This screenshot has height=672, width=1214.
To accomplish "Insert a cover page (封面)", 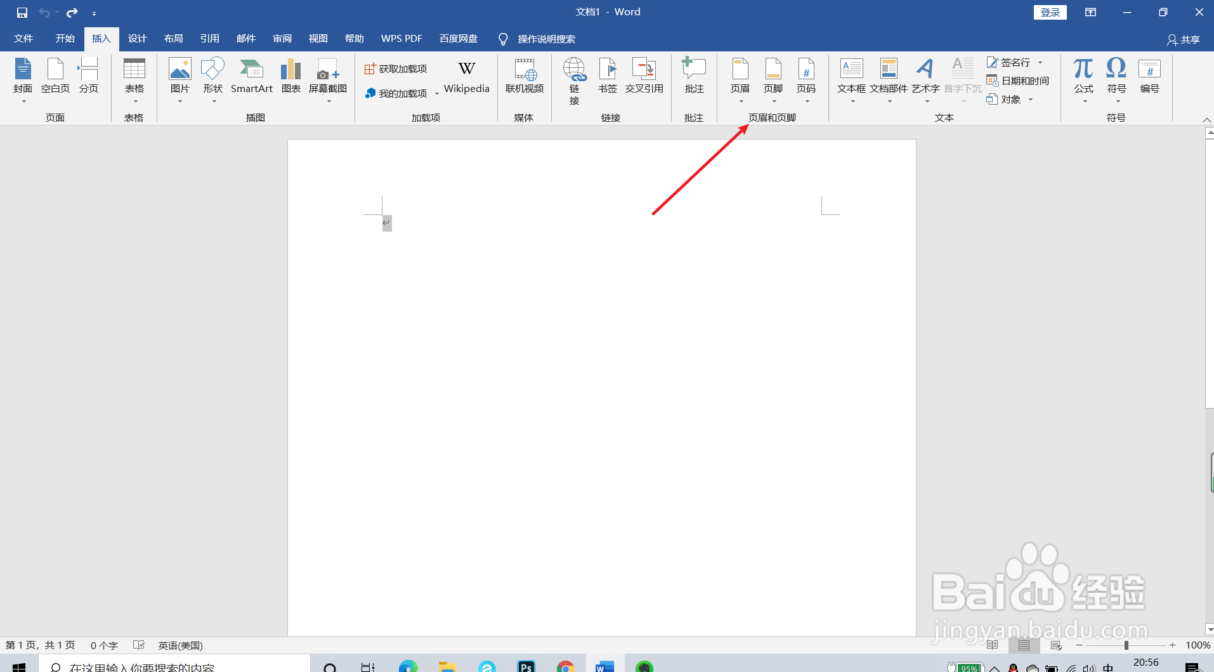I will (x=23, y=81).
